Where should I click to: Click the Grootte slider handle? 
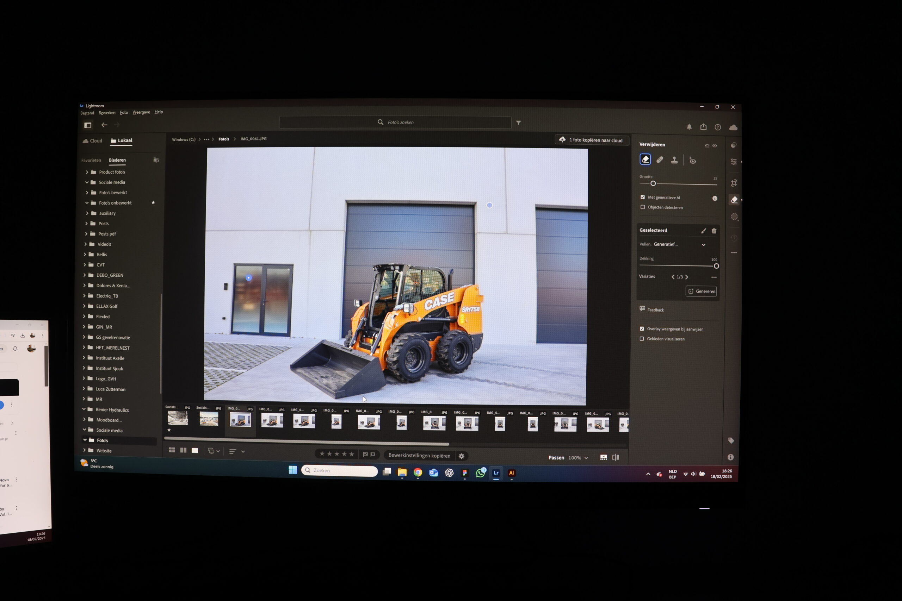click(x=653, y=183)
